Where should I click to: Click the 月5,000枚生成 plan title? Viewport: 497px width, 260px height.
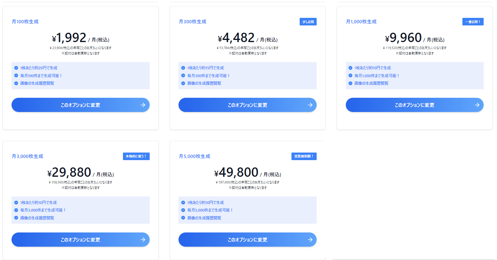point(195,156)
